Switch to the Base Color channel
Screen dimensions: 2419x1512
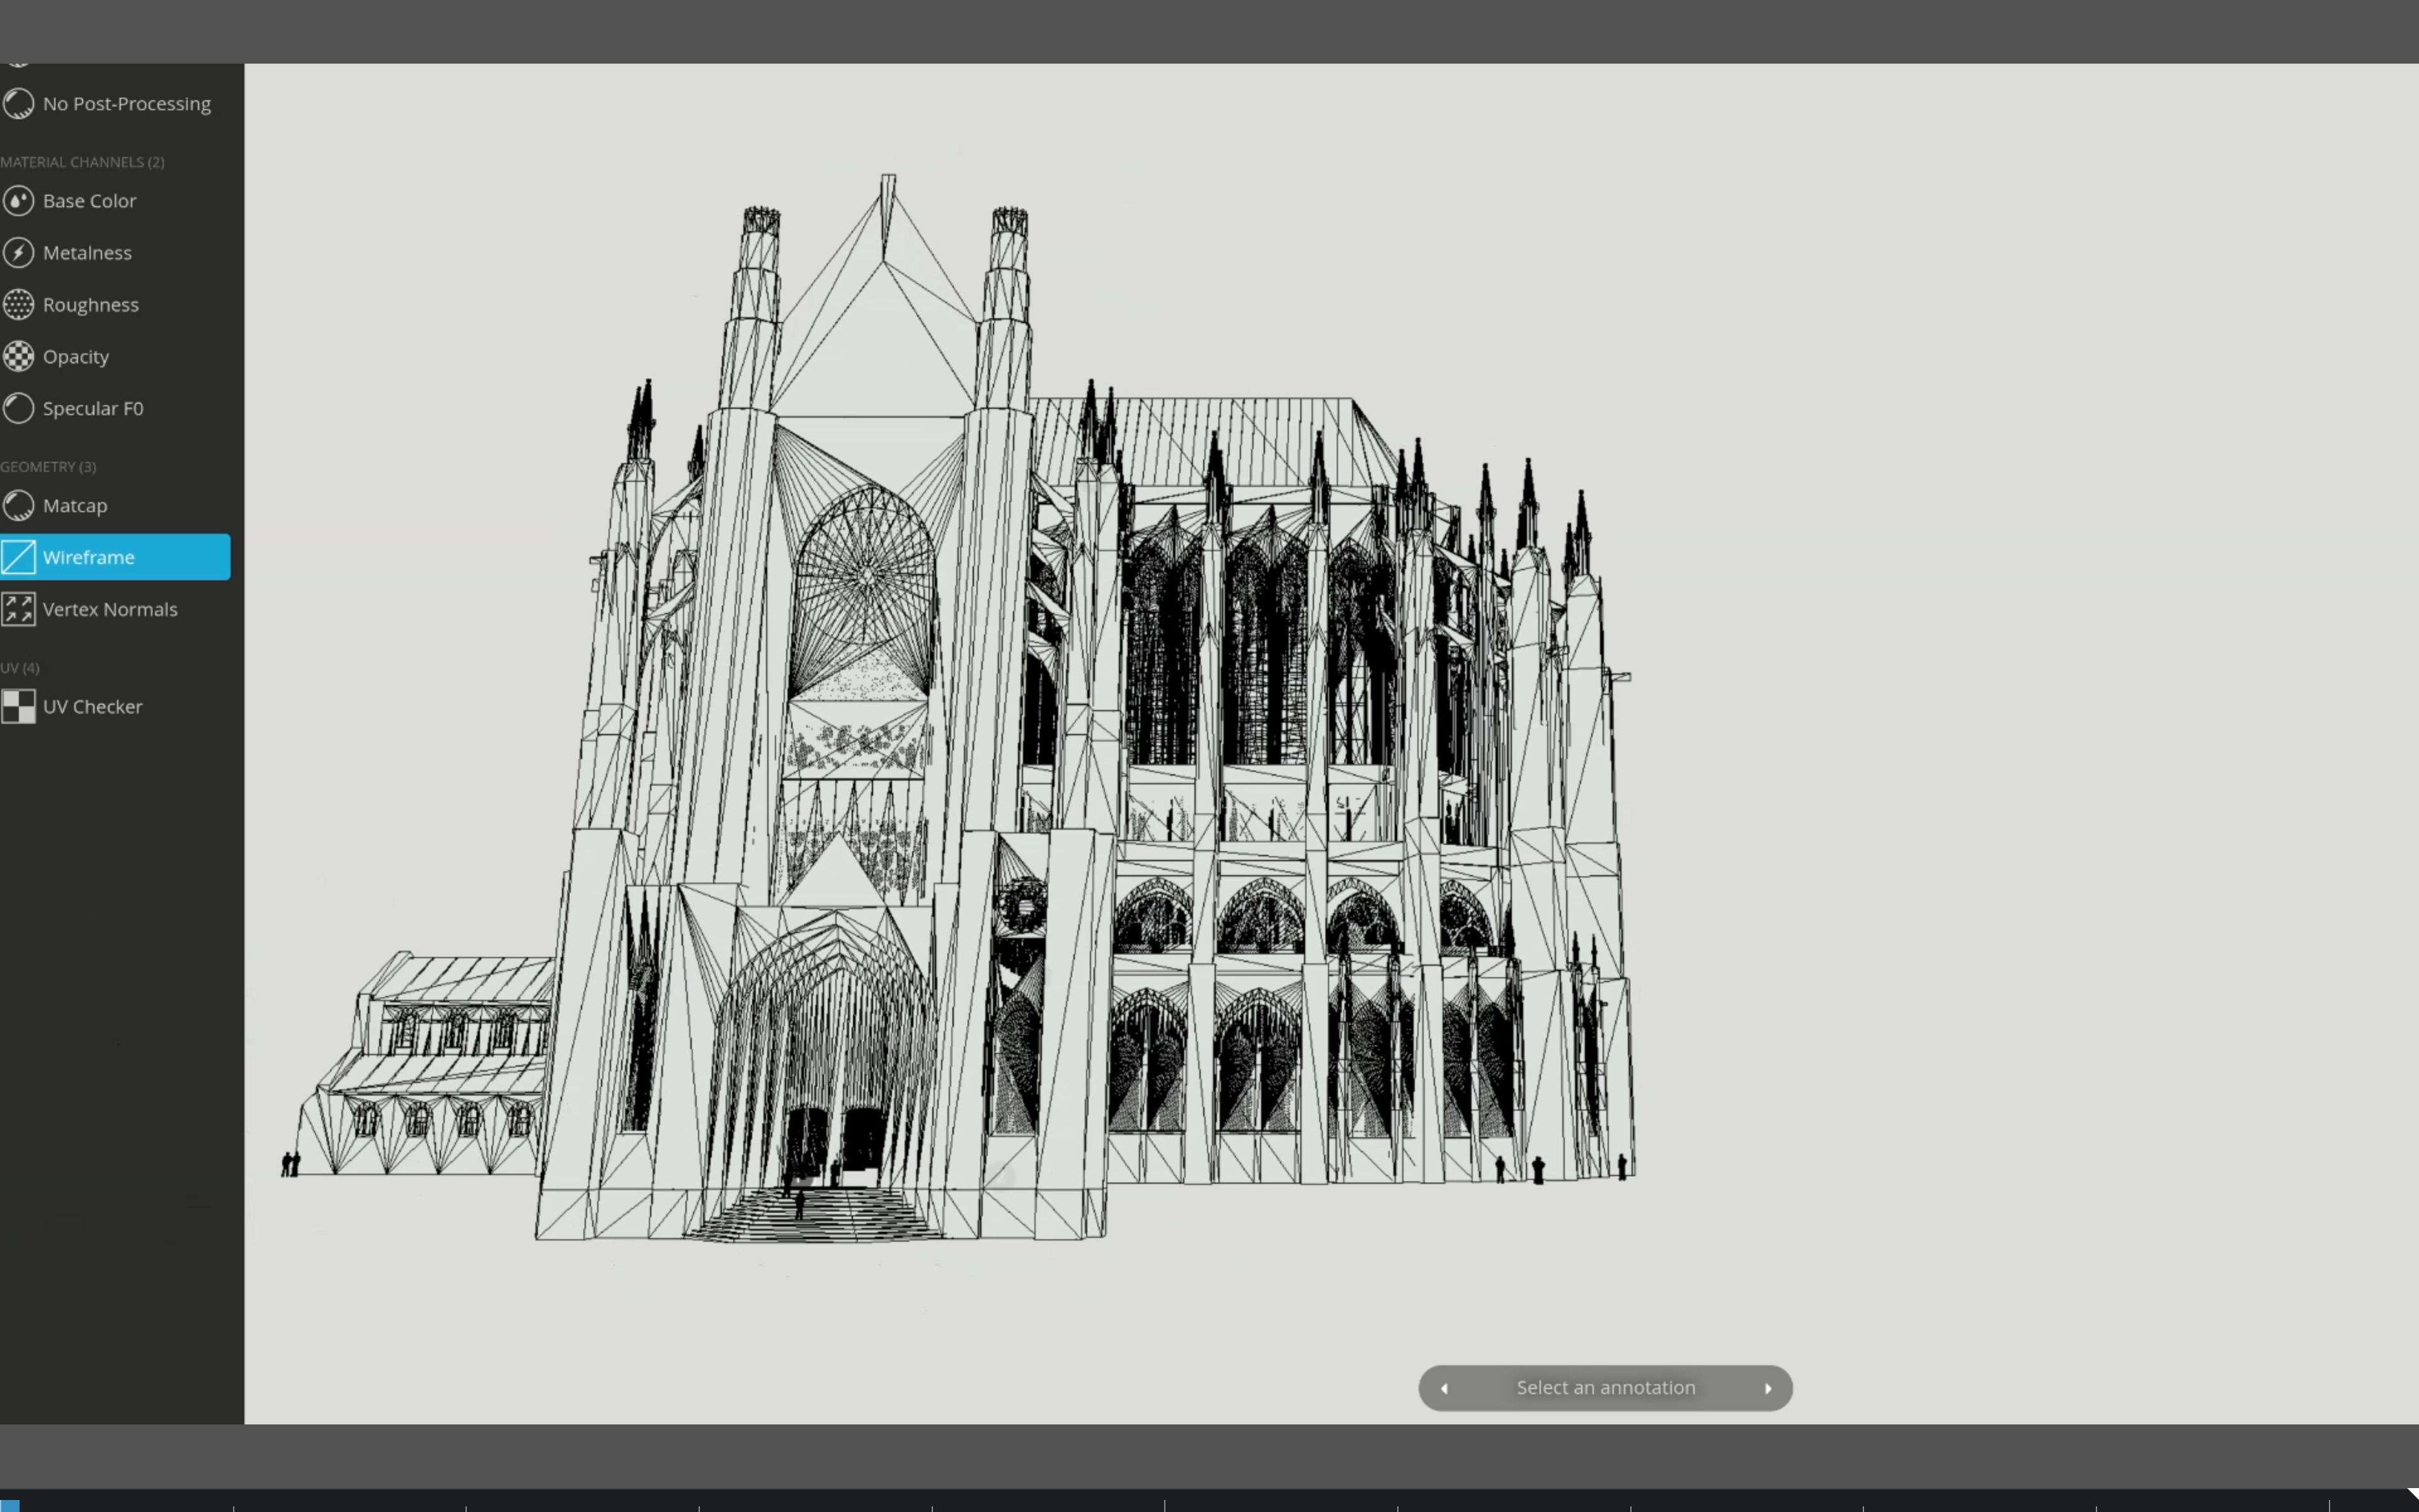88,201
